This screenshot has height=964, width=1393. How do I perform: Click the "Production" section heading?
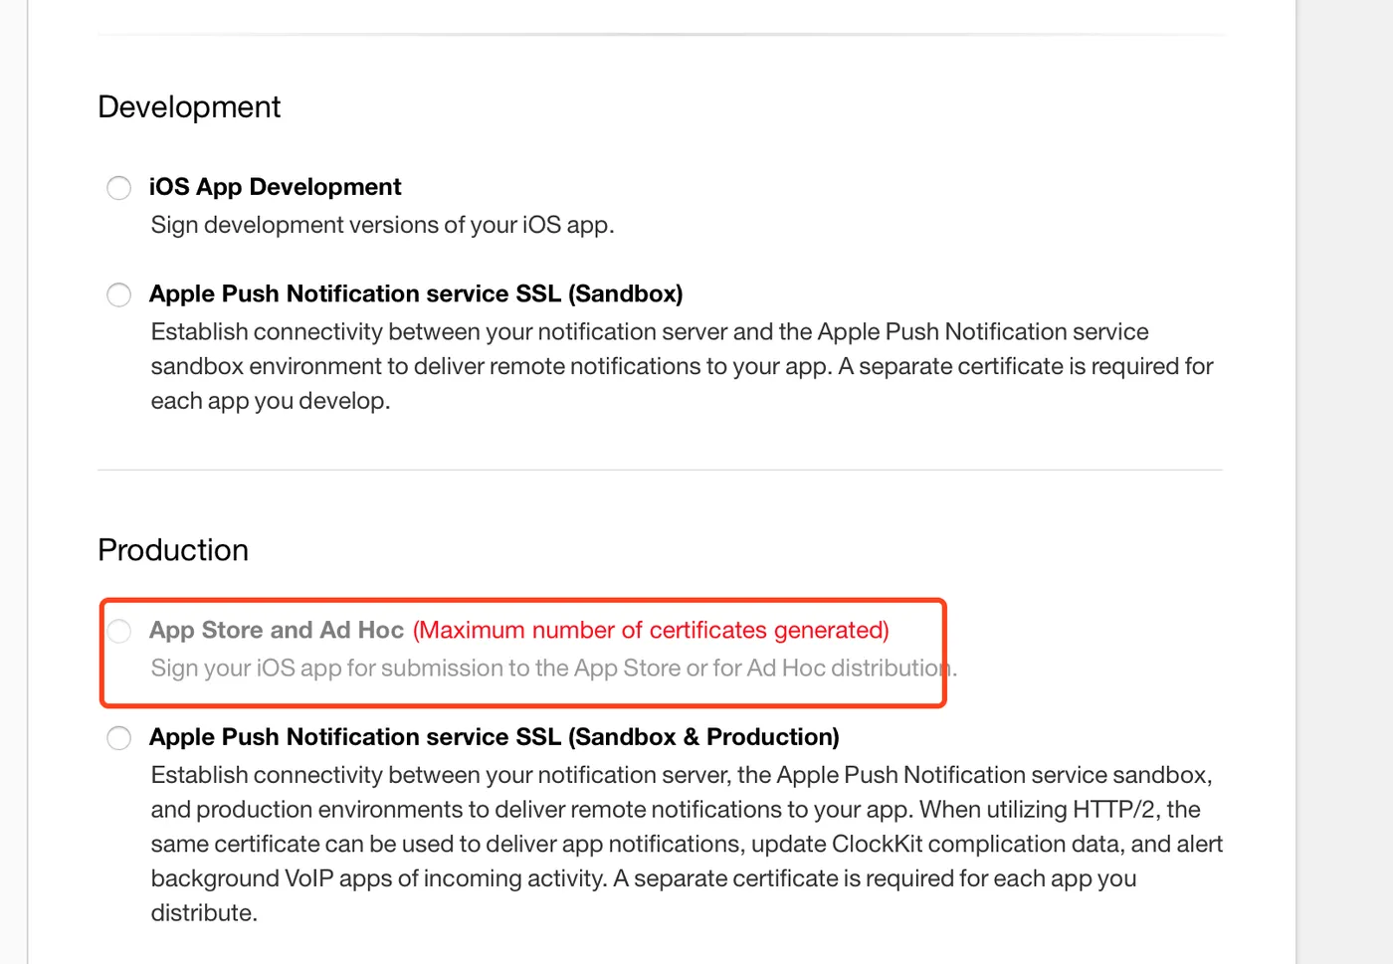click(x=173, y=550)
